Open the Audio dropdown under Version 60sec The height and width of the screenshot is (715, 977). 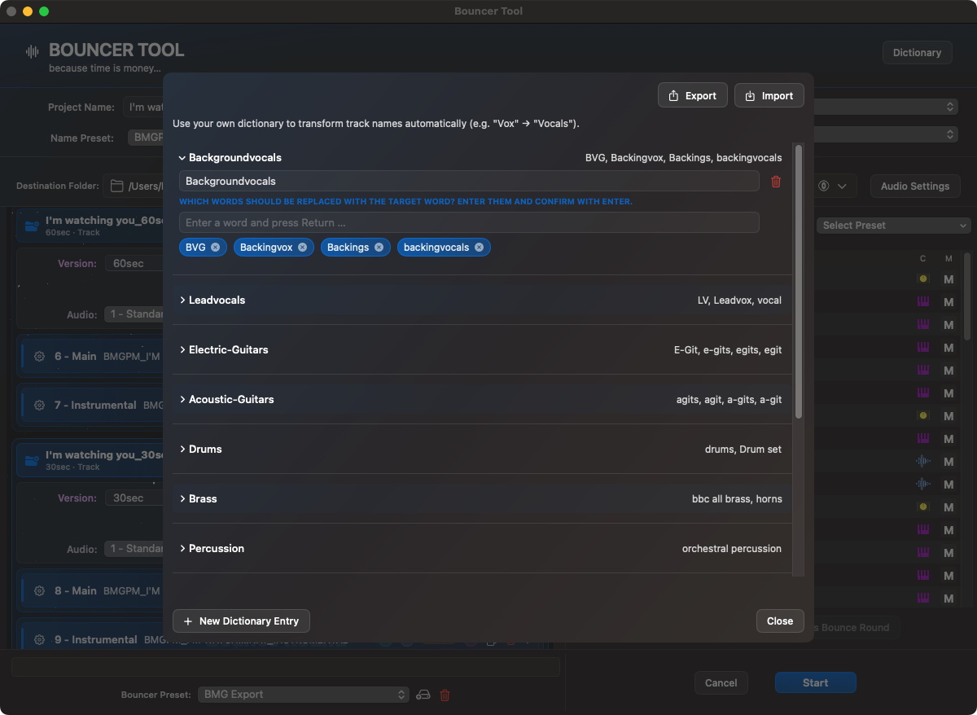pos(134,314)
